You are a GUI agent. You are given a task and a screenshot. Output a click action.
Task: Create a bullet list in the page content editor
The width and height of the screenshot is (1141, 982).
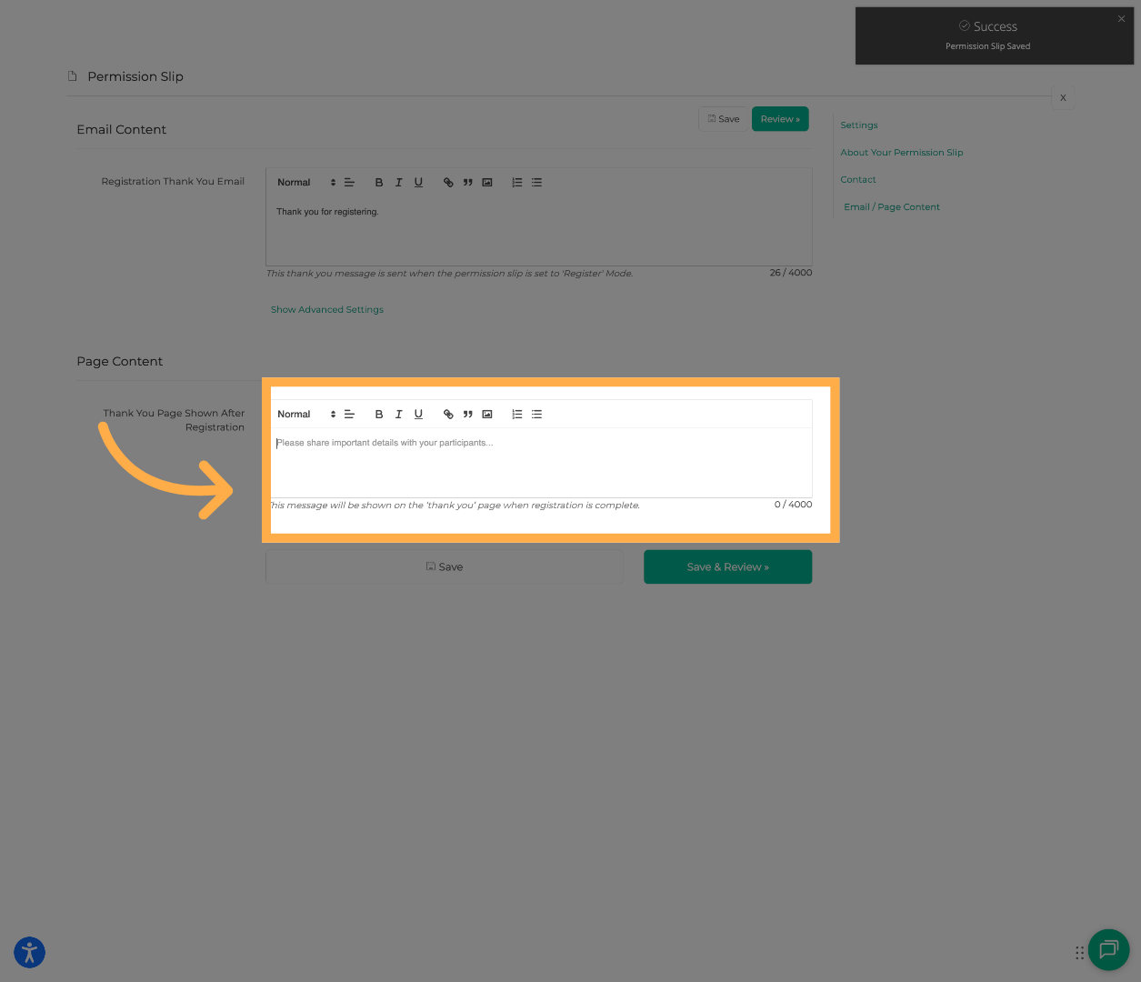(x=536, y=414)
